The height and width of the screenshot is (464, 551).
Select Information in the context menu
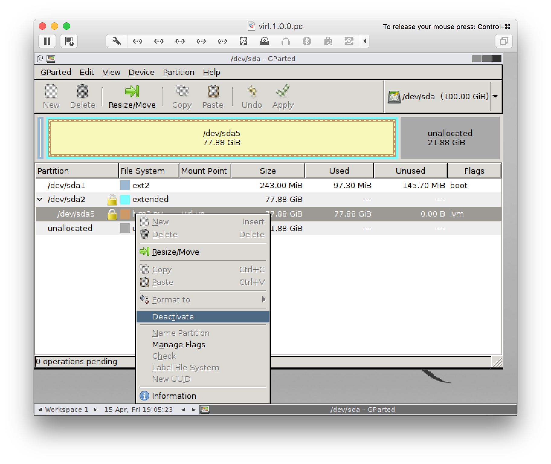(x=174, y=396)
